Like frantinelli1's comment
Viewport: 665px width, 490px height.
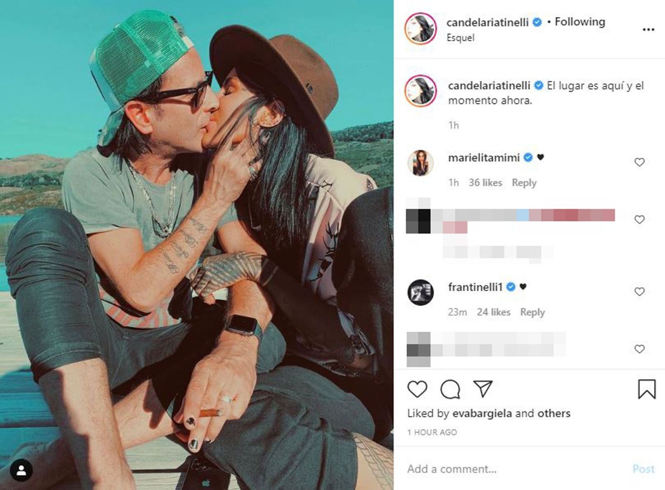click(639, 292)
